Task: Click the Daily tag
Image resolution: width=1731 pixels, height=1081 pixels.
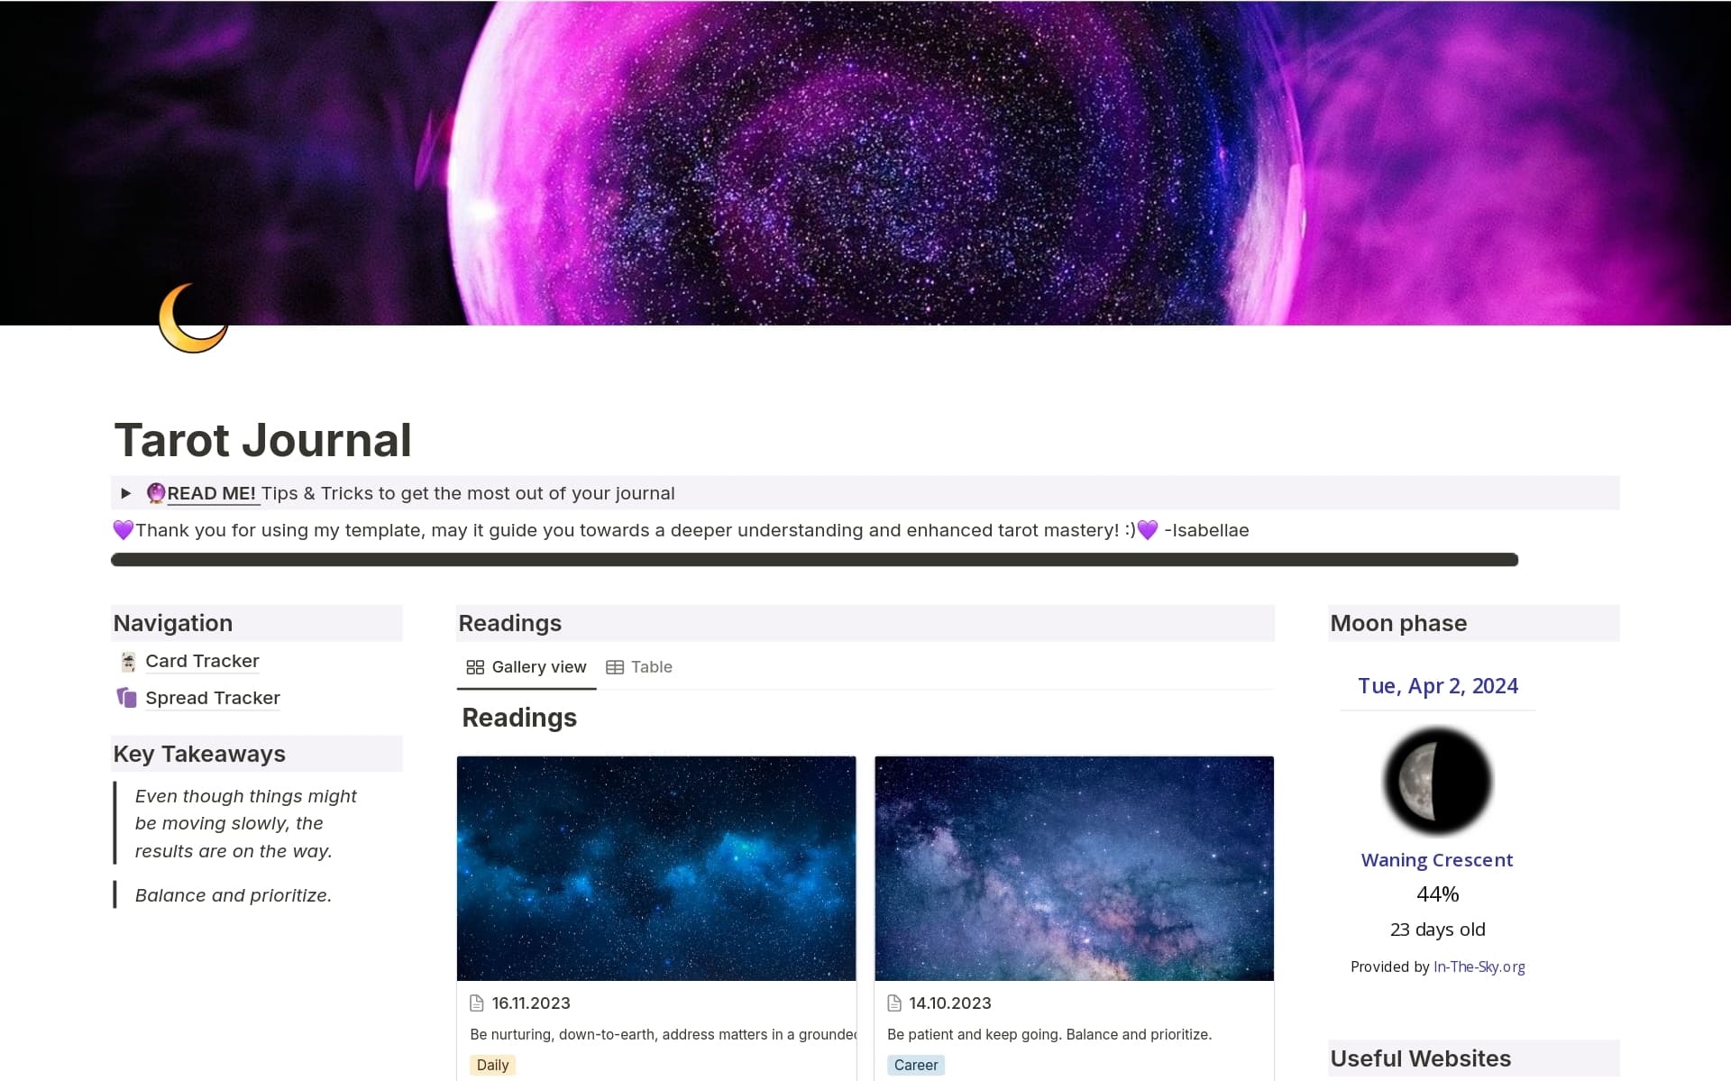Action: pos(492,1065)
